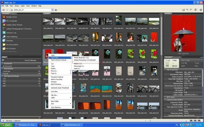Switch to first workspace view button

click(191, 121)
